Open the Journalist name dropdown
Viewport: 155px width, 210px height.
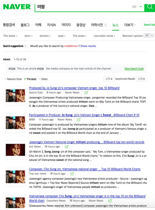pos(104,36)
